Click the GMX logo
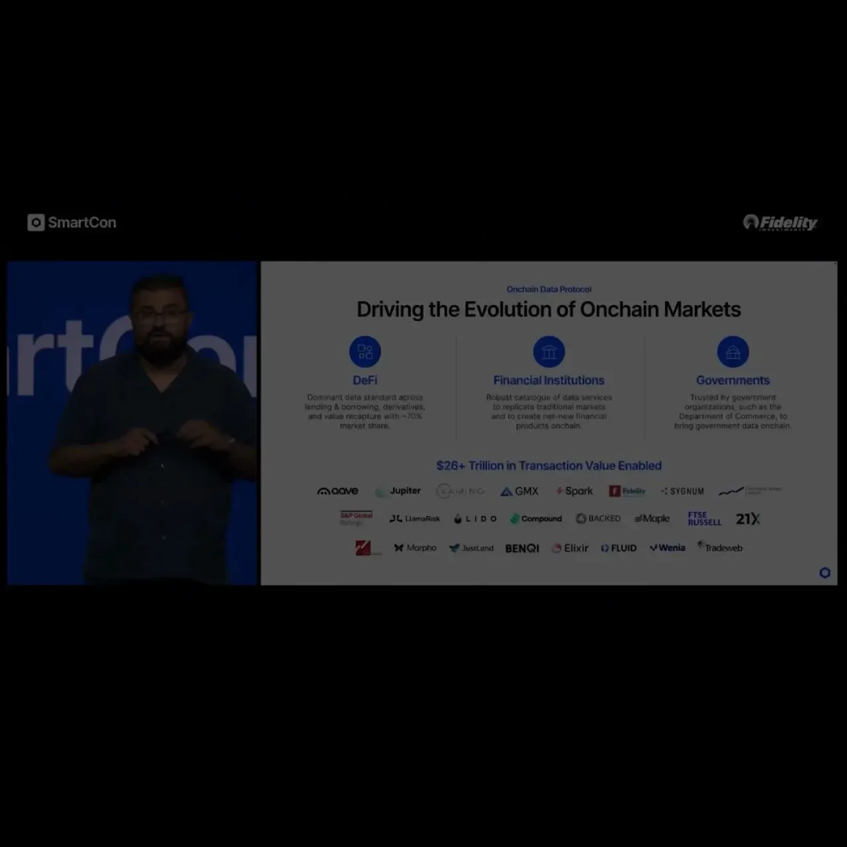Viewport: 847px width, 847px height. (519, 491)
